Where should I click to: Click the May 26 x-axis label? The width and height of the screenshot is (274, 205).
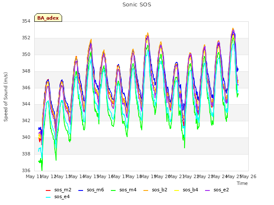tap(248, 176)
